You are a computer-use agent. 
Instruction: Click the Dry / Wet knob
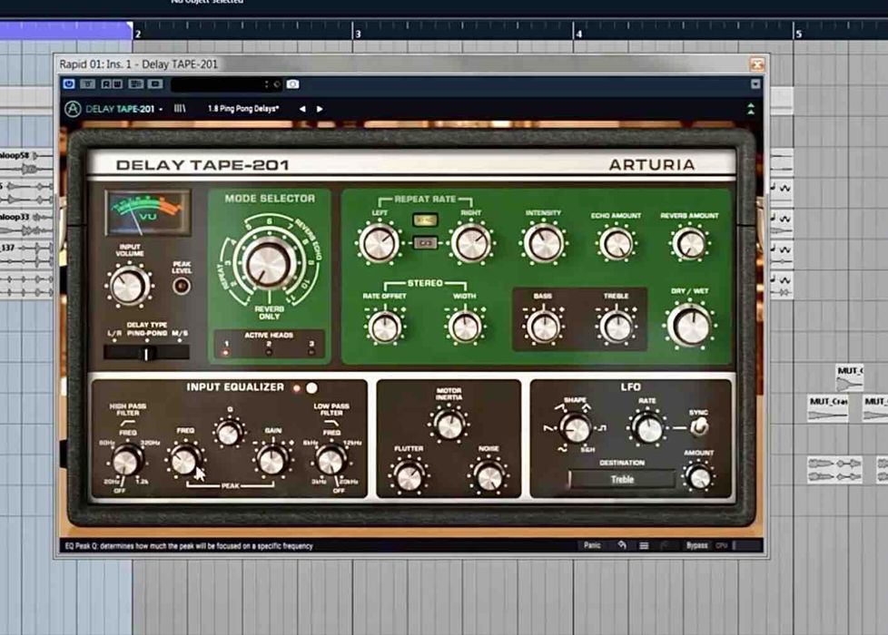click(690, 326)
